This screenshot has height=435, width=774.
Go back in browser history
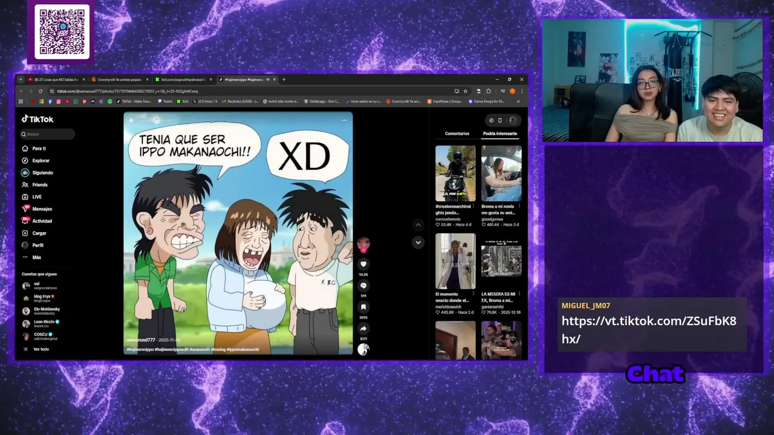pyautogui.click(x=21, y=91)
